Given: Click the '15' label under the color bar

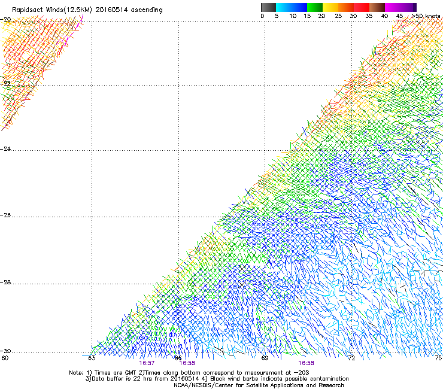Looking at the screenshot, I should [307, 16].
